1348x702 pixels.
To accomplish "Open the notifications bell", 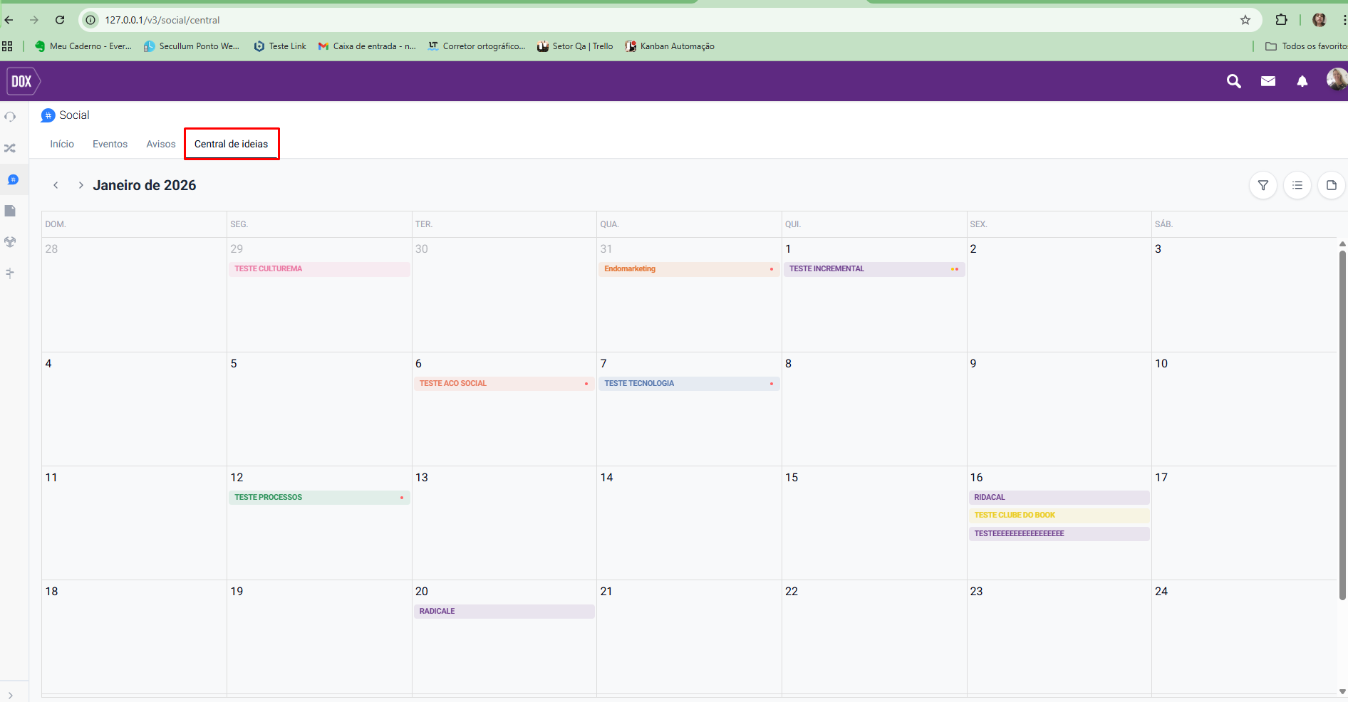I will (x=1302, y=81).
